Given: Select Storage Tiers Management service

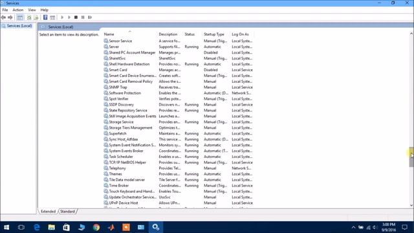Looking at the screenshot, I should point(131,128).
